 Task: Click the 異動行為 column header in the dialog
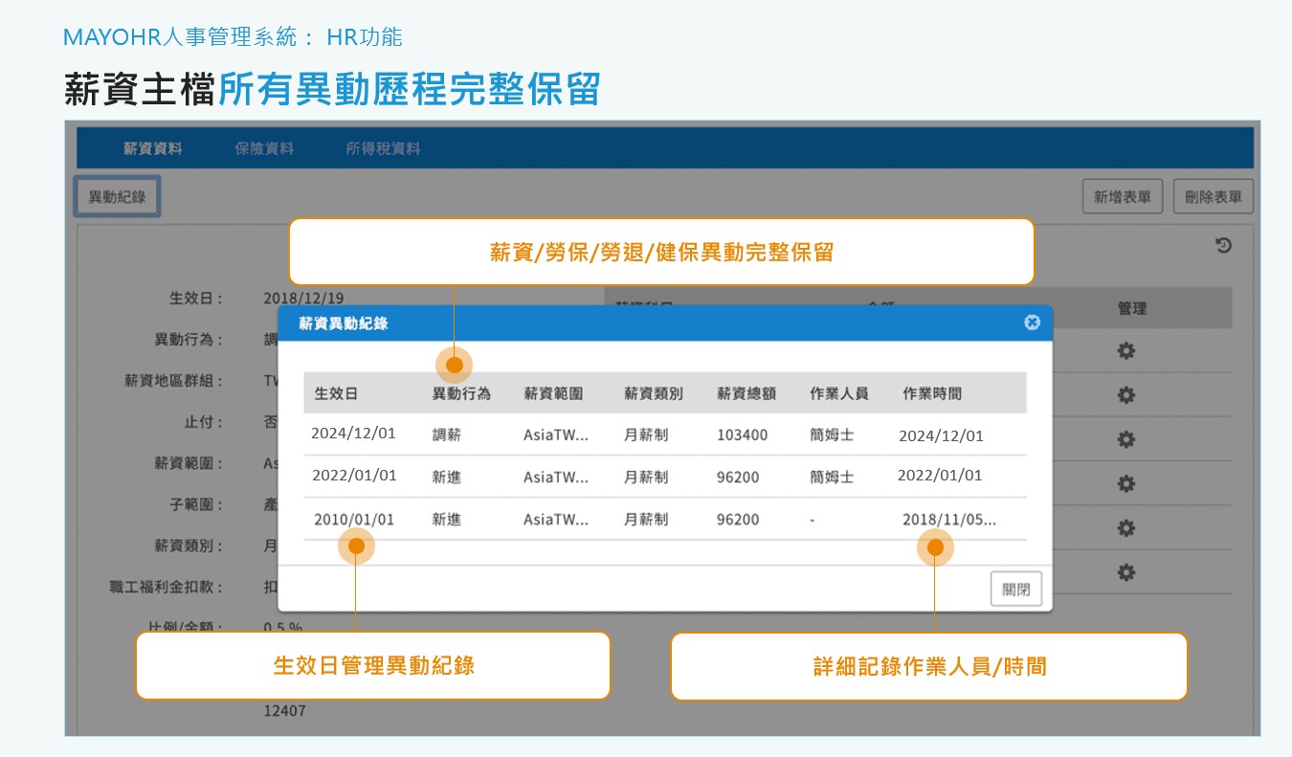click(x=461, y=393)
